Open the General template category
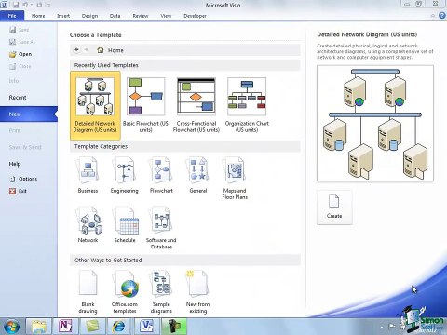 click(x=198, y=175)
